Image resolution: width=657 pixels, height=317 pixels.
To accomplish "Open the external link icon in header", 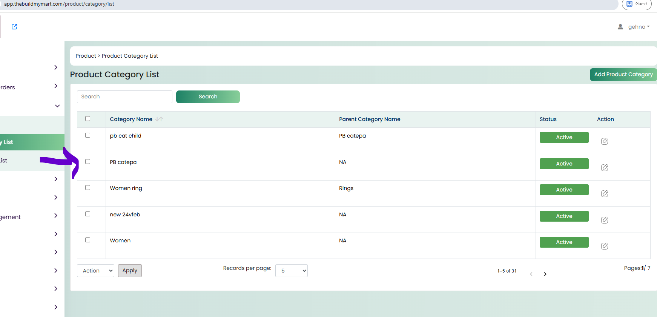I will tap(14, 27).
